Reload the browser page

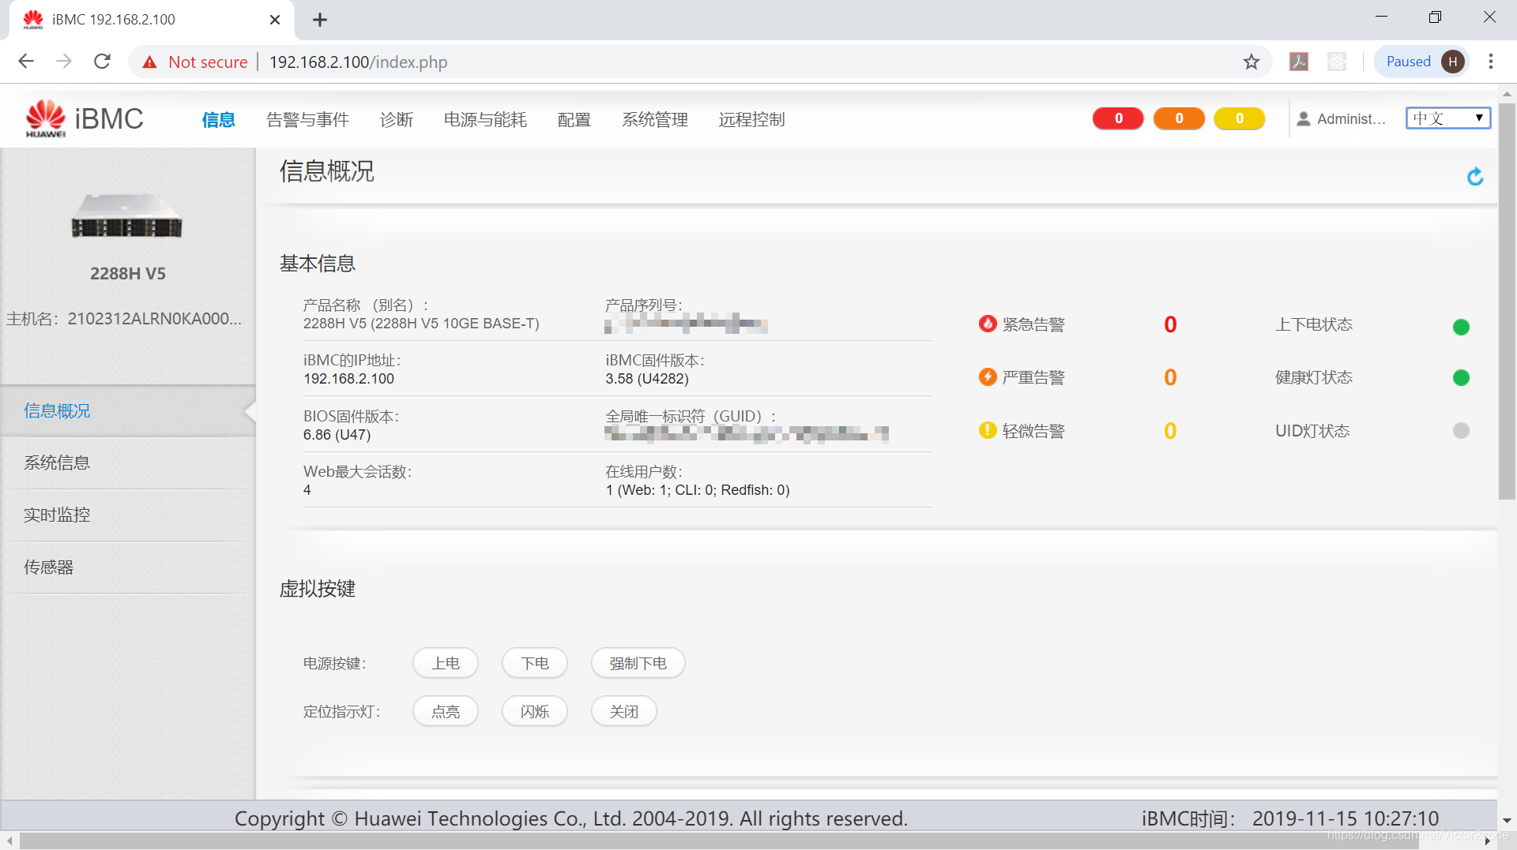click(102, 62)
